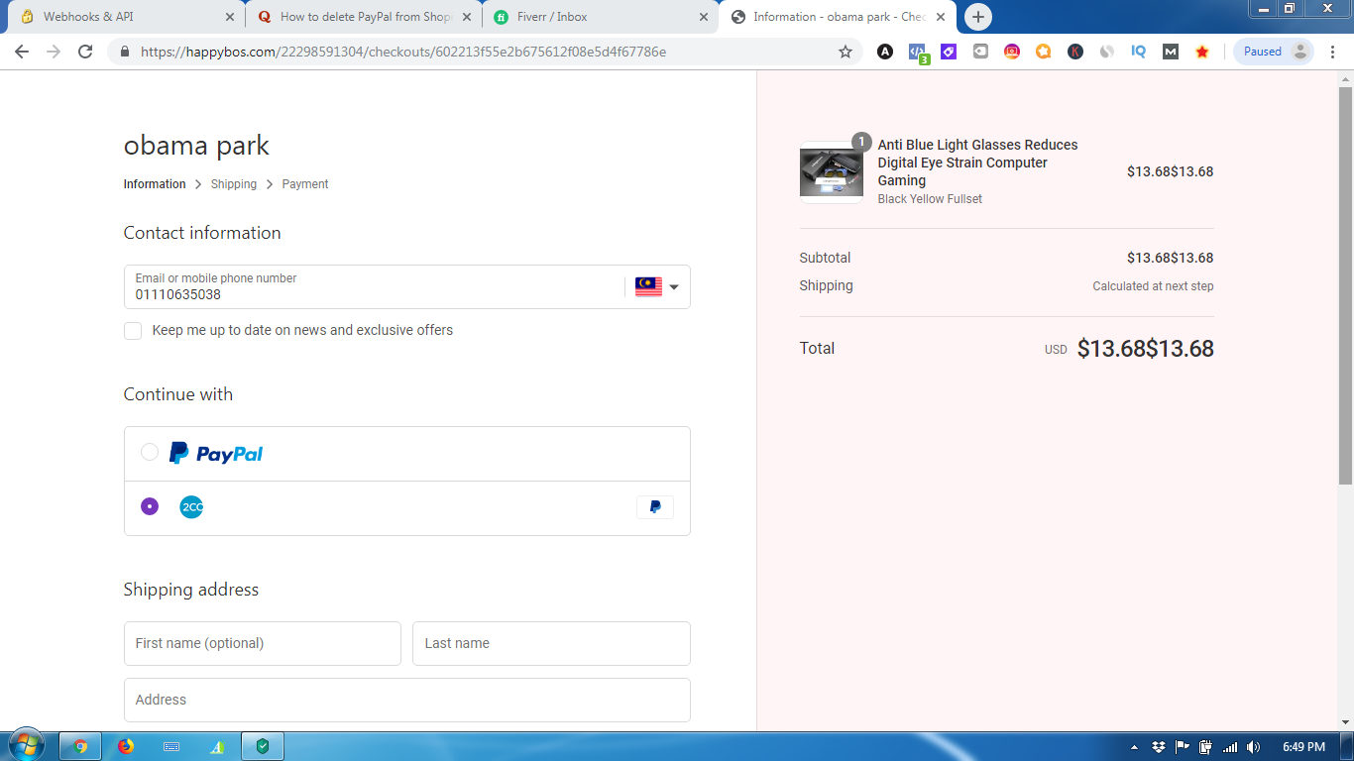The height and width of the screenshot is (761, 1354).
Task: Select the PayPal payment option
Action: pyautogui.click(x=150, y=452)
